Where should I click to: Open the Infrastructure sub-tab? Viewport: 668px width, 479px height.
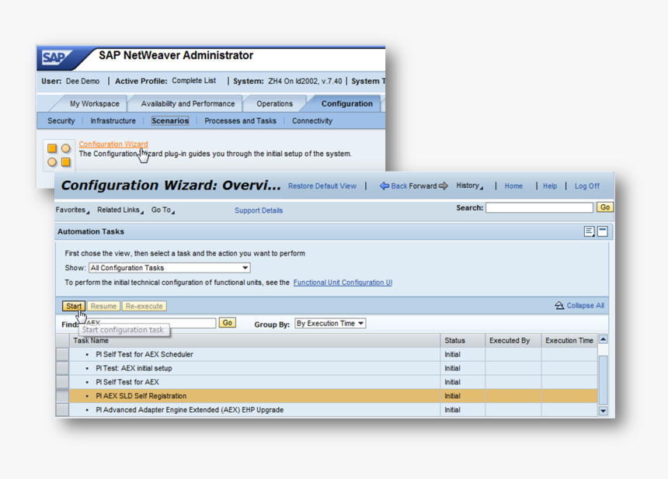[x=113, y=121]
